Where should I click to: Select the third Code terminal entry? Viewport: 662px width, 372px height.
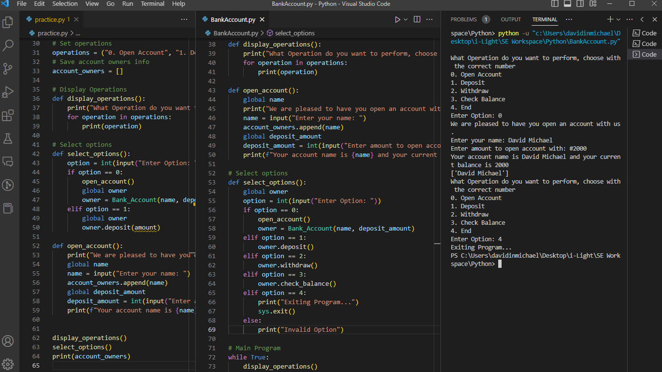pos(644,54)
